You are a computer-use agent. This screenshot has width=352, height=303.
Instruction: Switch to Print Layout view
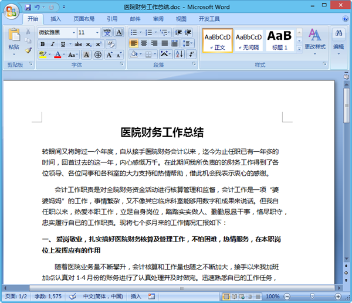click(x=226, y=297)
